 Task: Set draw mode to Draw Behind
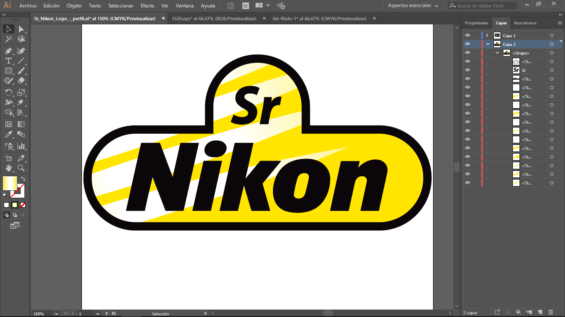tap(15, 215)
